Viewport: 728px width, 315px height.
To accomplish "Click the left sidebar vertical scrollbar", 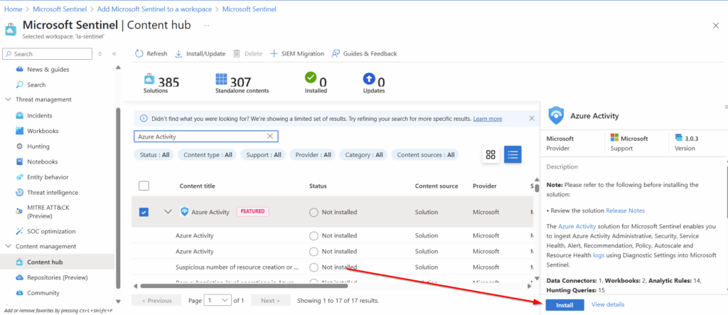I will tap(119, 198).
